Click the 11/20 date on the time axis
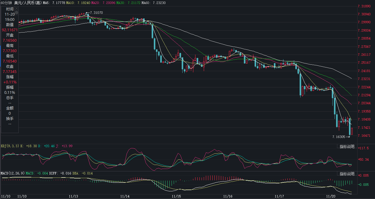Viewport: 375px width, 199px height. pos(330,196)
